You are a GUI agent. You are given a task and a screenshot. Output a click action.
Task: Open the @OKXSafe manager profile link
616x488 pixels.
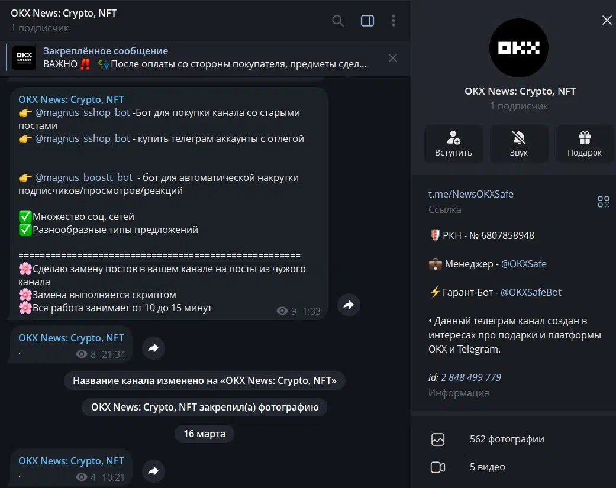point(524,264)
